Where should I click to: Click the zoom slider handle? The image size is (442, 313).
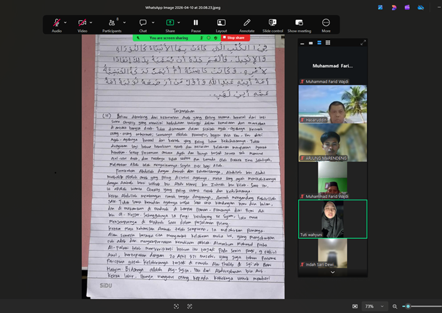click(408, 306)
